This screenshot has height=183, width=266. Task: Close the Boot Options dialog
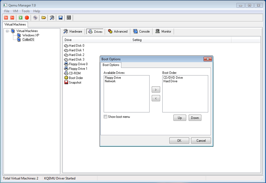coord(208,59)
